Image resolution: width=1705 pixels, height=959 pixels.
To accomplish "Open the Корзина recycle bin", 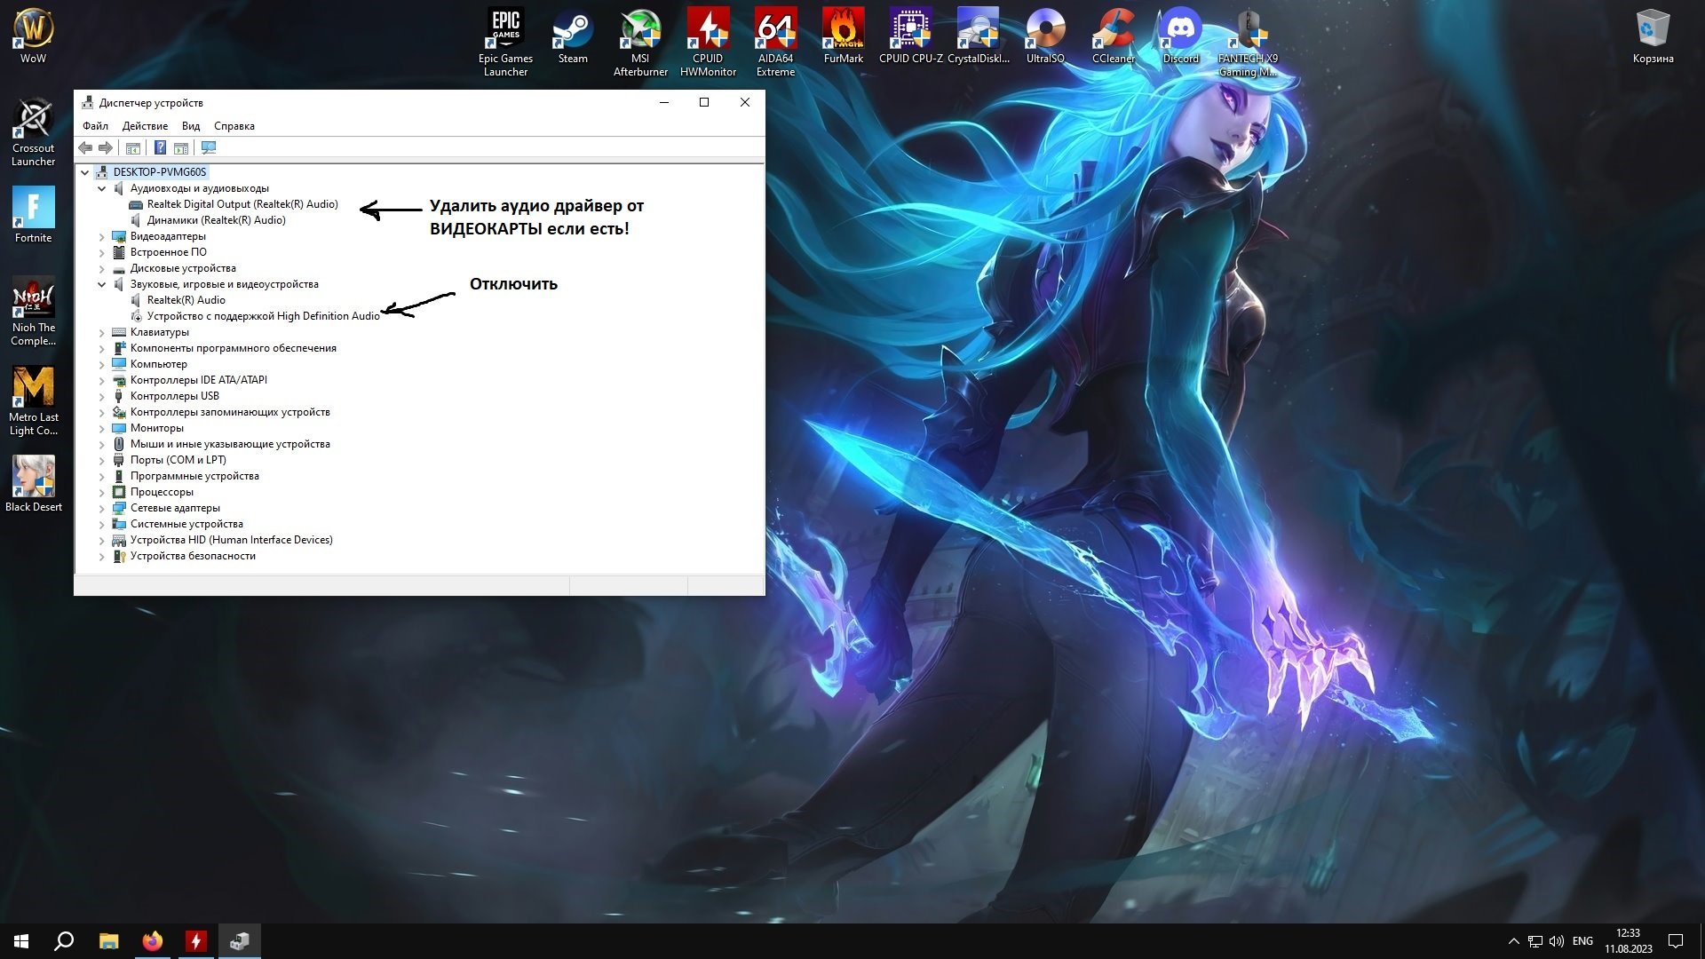I will [x=1653, y=36].
